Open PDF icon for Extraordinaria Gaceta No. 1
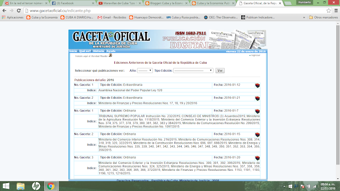Viewport: 340px width, 191px height. [257, 85]
